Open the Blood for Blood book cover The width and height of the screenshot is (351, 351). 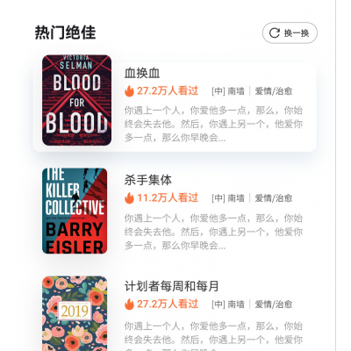[76, 100]
